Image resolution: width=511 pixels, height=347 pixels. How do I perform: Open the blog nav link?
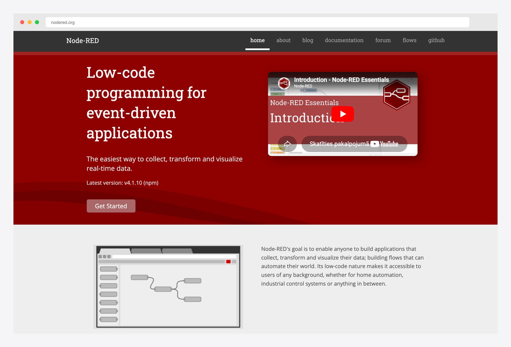[308, 40]
